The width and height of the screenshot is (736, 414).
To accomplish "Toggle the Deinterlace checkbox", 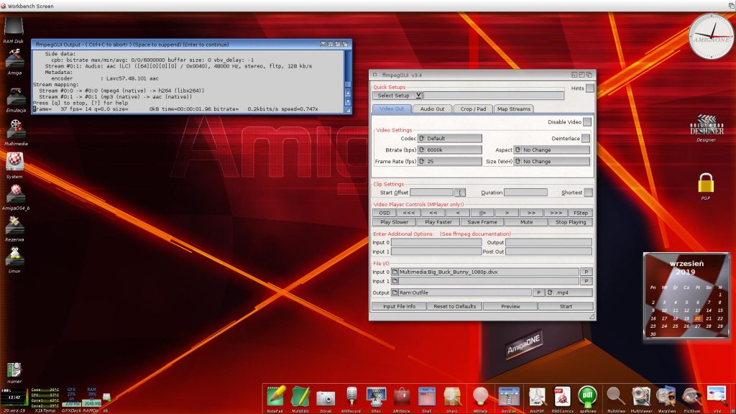I will (x=585, y=139).
